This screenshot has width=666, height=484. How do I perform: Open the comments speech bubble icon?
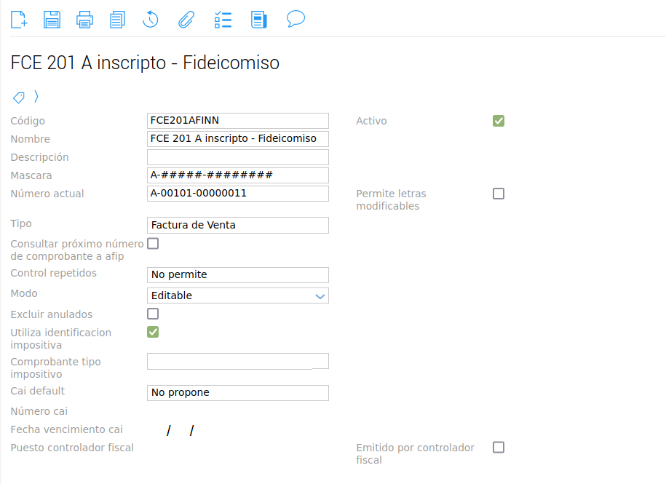pyautogui.click(x=296, y=19)
